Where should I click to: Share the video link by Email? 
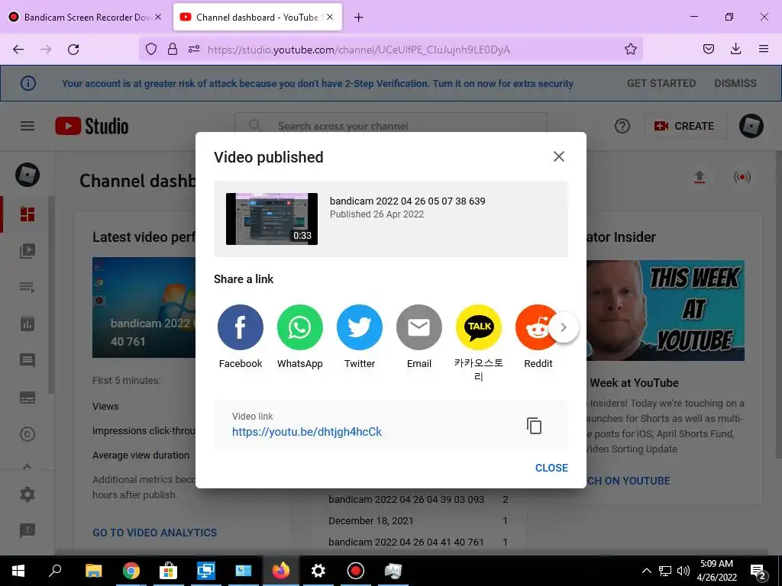[419, 327]
